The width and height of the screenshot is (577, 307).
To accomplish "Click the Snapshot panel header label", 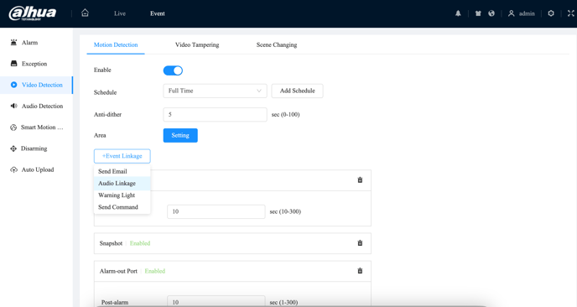I will click(x=111, y=243).
